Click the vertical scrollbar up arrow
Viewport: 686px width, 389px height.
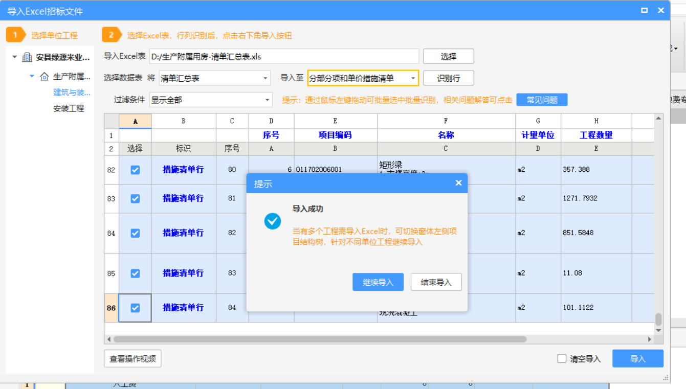click(x=658, y=119)
